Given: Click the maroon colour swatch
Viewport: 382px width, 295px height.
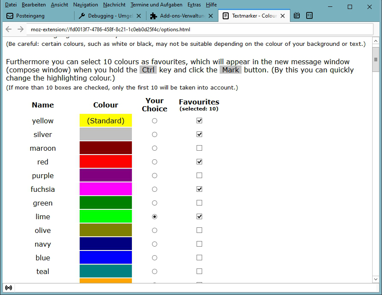Looking at the screenshot, I should point(106,148).
